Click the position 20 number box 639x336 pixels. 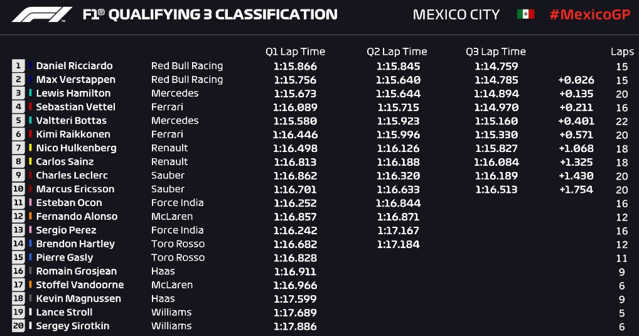(18, 326)
